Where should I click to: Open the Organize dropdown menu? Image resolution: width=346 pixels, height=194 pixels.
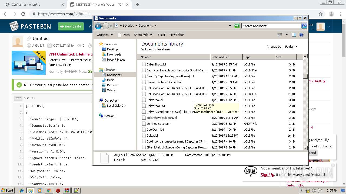pyautogui.click(x=105, y=35)
